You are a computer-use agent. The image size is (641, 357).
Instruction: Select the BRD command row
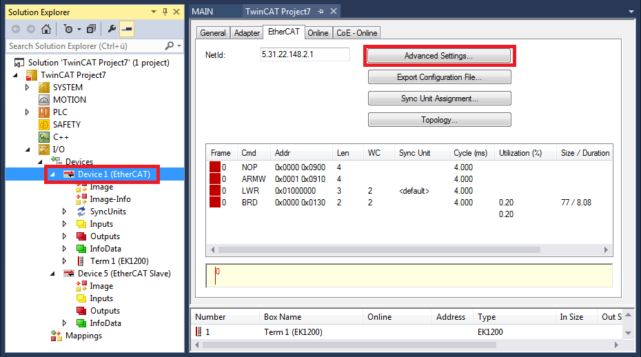pyautogui.click(x=409, y=203)
